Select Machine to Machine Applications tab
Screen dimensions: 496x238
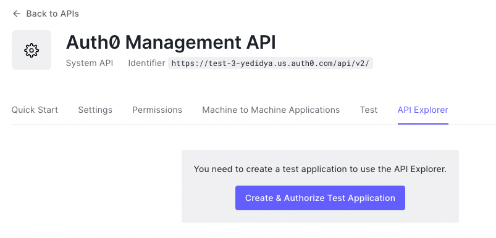pyautogui.click(x=271, y=110)
